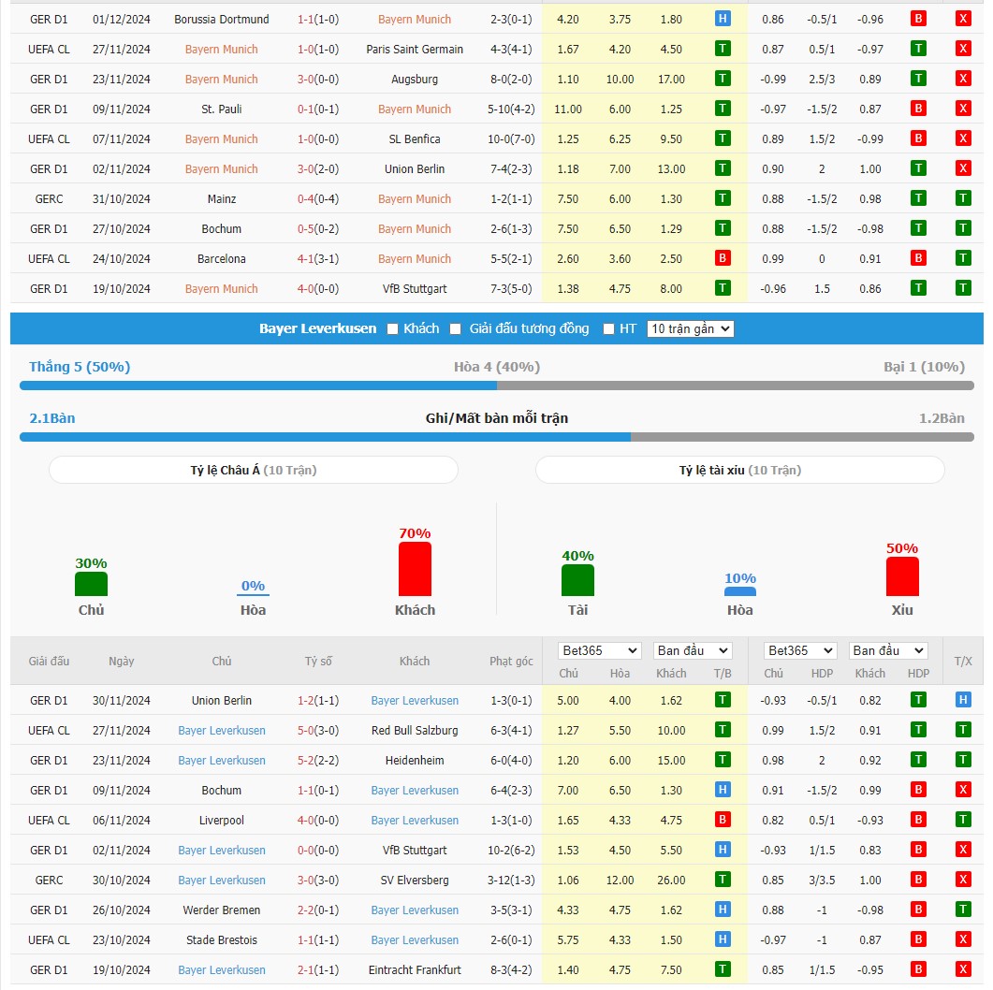Click the Tỷ số column header
Viewport: 993px width, 990px height.
pyautogui.click(x=318, y=662)
